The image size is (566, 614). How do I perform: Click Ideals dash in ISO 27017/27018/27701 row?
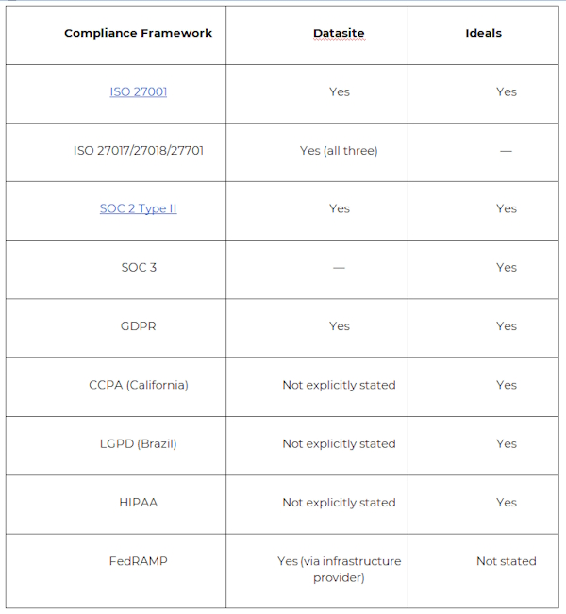pyautogui.click(x=506, y=150)
